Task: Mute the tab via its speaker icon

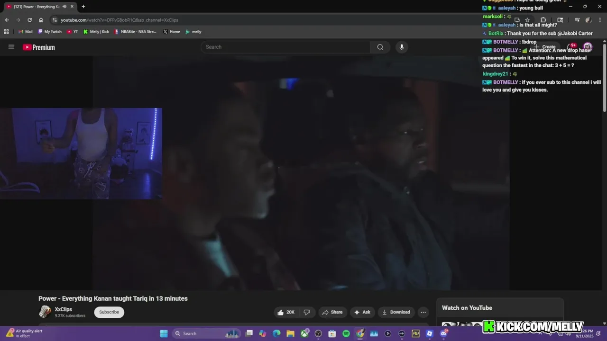Action: [65, 7]
